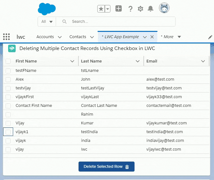This screenshot has width=214, height=180.
Task: Close the LWC App Example tab
Action: click(x=152, y=37)
